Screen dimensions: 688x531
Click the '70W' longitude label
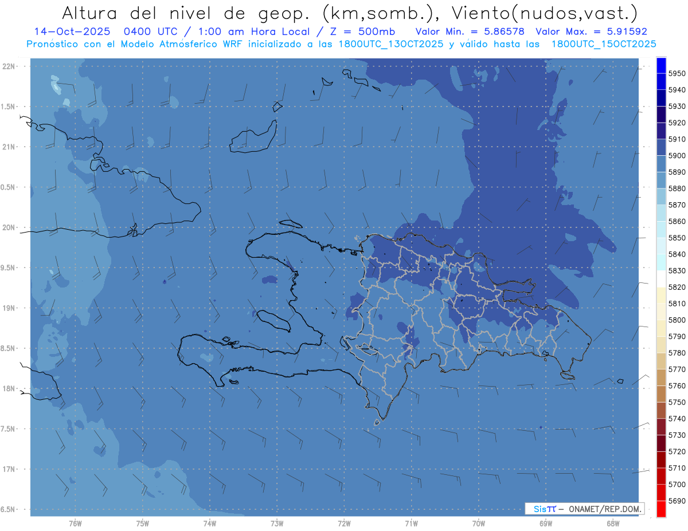(478, 523)
